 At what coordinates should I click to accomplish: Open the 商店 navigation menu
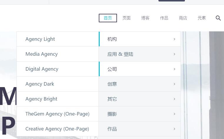click(x=183, y=18)
